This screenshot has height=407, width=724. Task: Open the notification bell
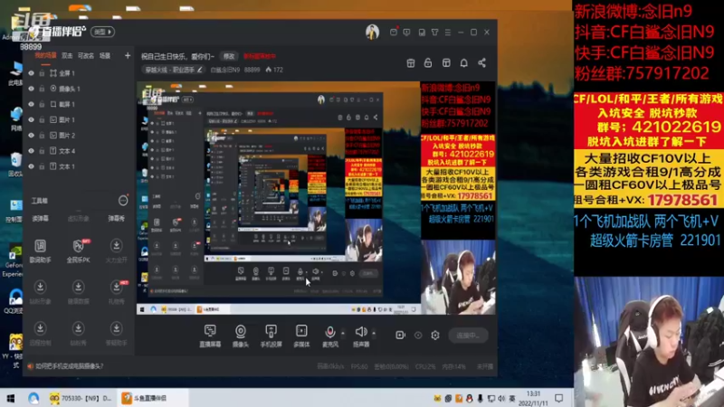(x=463, y=62)
